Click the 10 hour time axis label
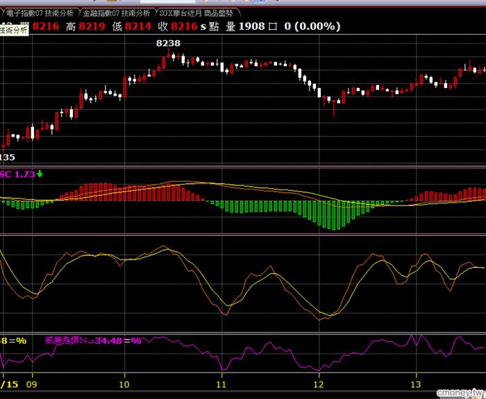Screen dimensions: 486x399 click(x=124, y=384)
